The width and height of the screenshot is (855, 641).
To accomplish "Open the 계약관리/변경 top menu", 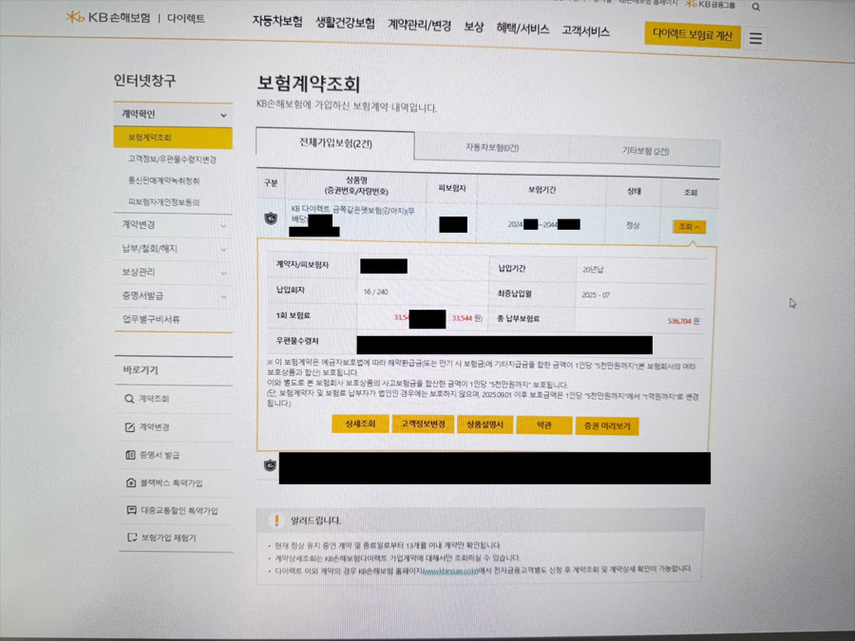I will (419, 25).
